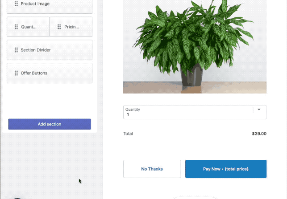287x199 pixels.
Task: Click the Pricing section drag handle icon
Action: 59,27
